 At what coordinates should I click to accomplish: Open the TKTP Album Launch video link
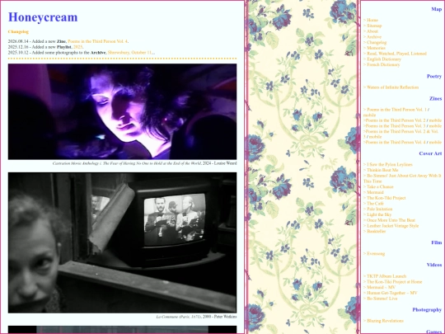click(386, 276)
